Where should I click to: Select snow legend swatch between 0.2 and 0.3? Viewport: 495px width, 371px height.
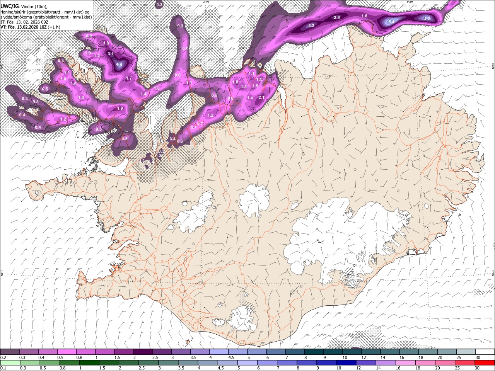coord(10,352)
